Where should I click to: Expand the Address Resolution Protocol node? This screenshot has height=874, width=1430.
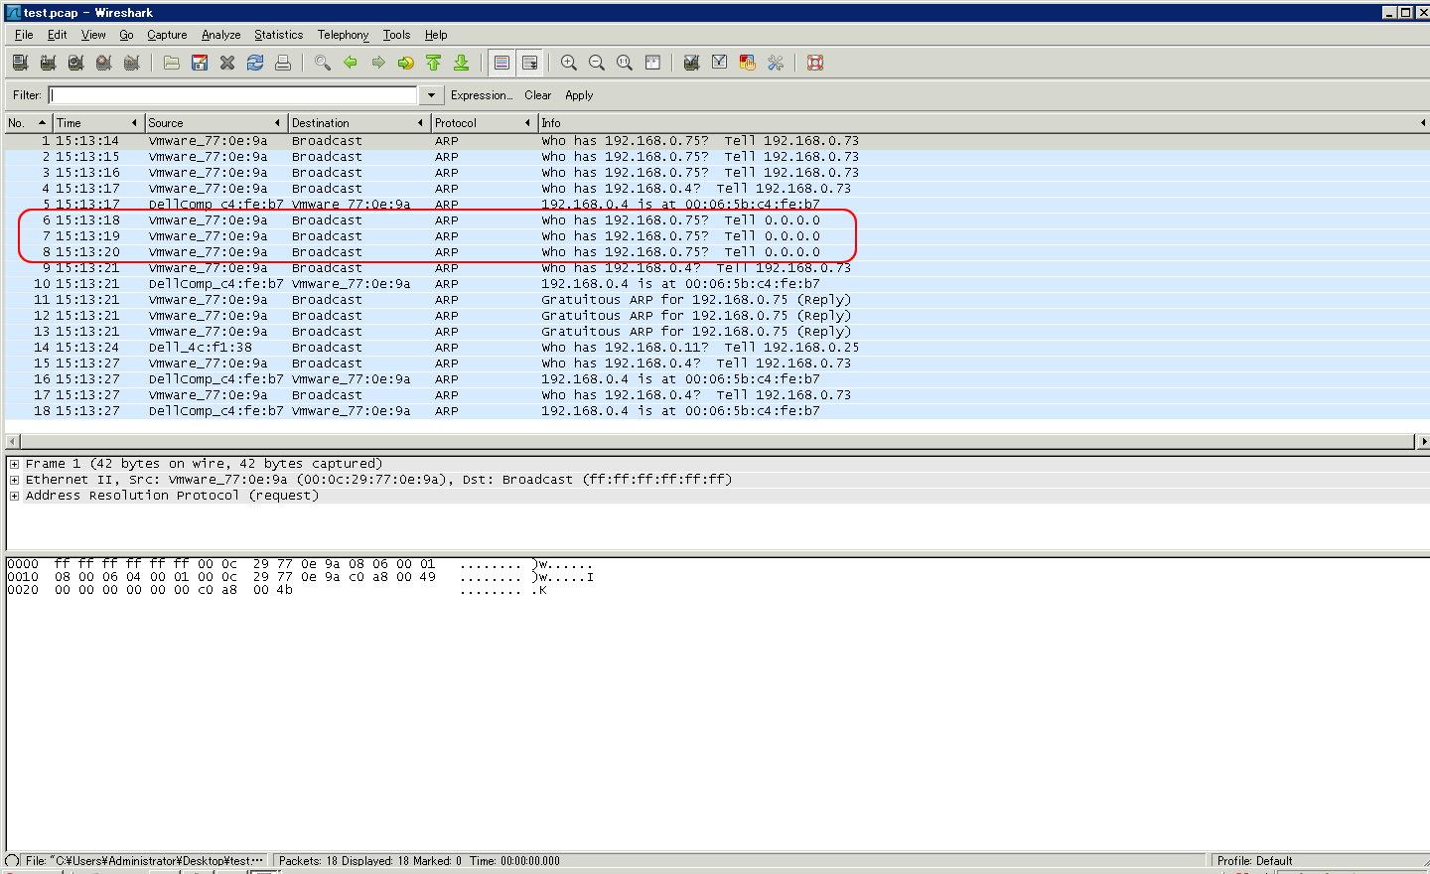tap(14, 496)
